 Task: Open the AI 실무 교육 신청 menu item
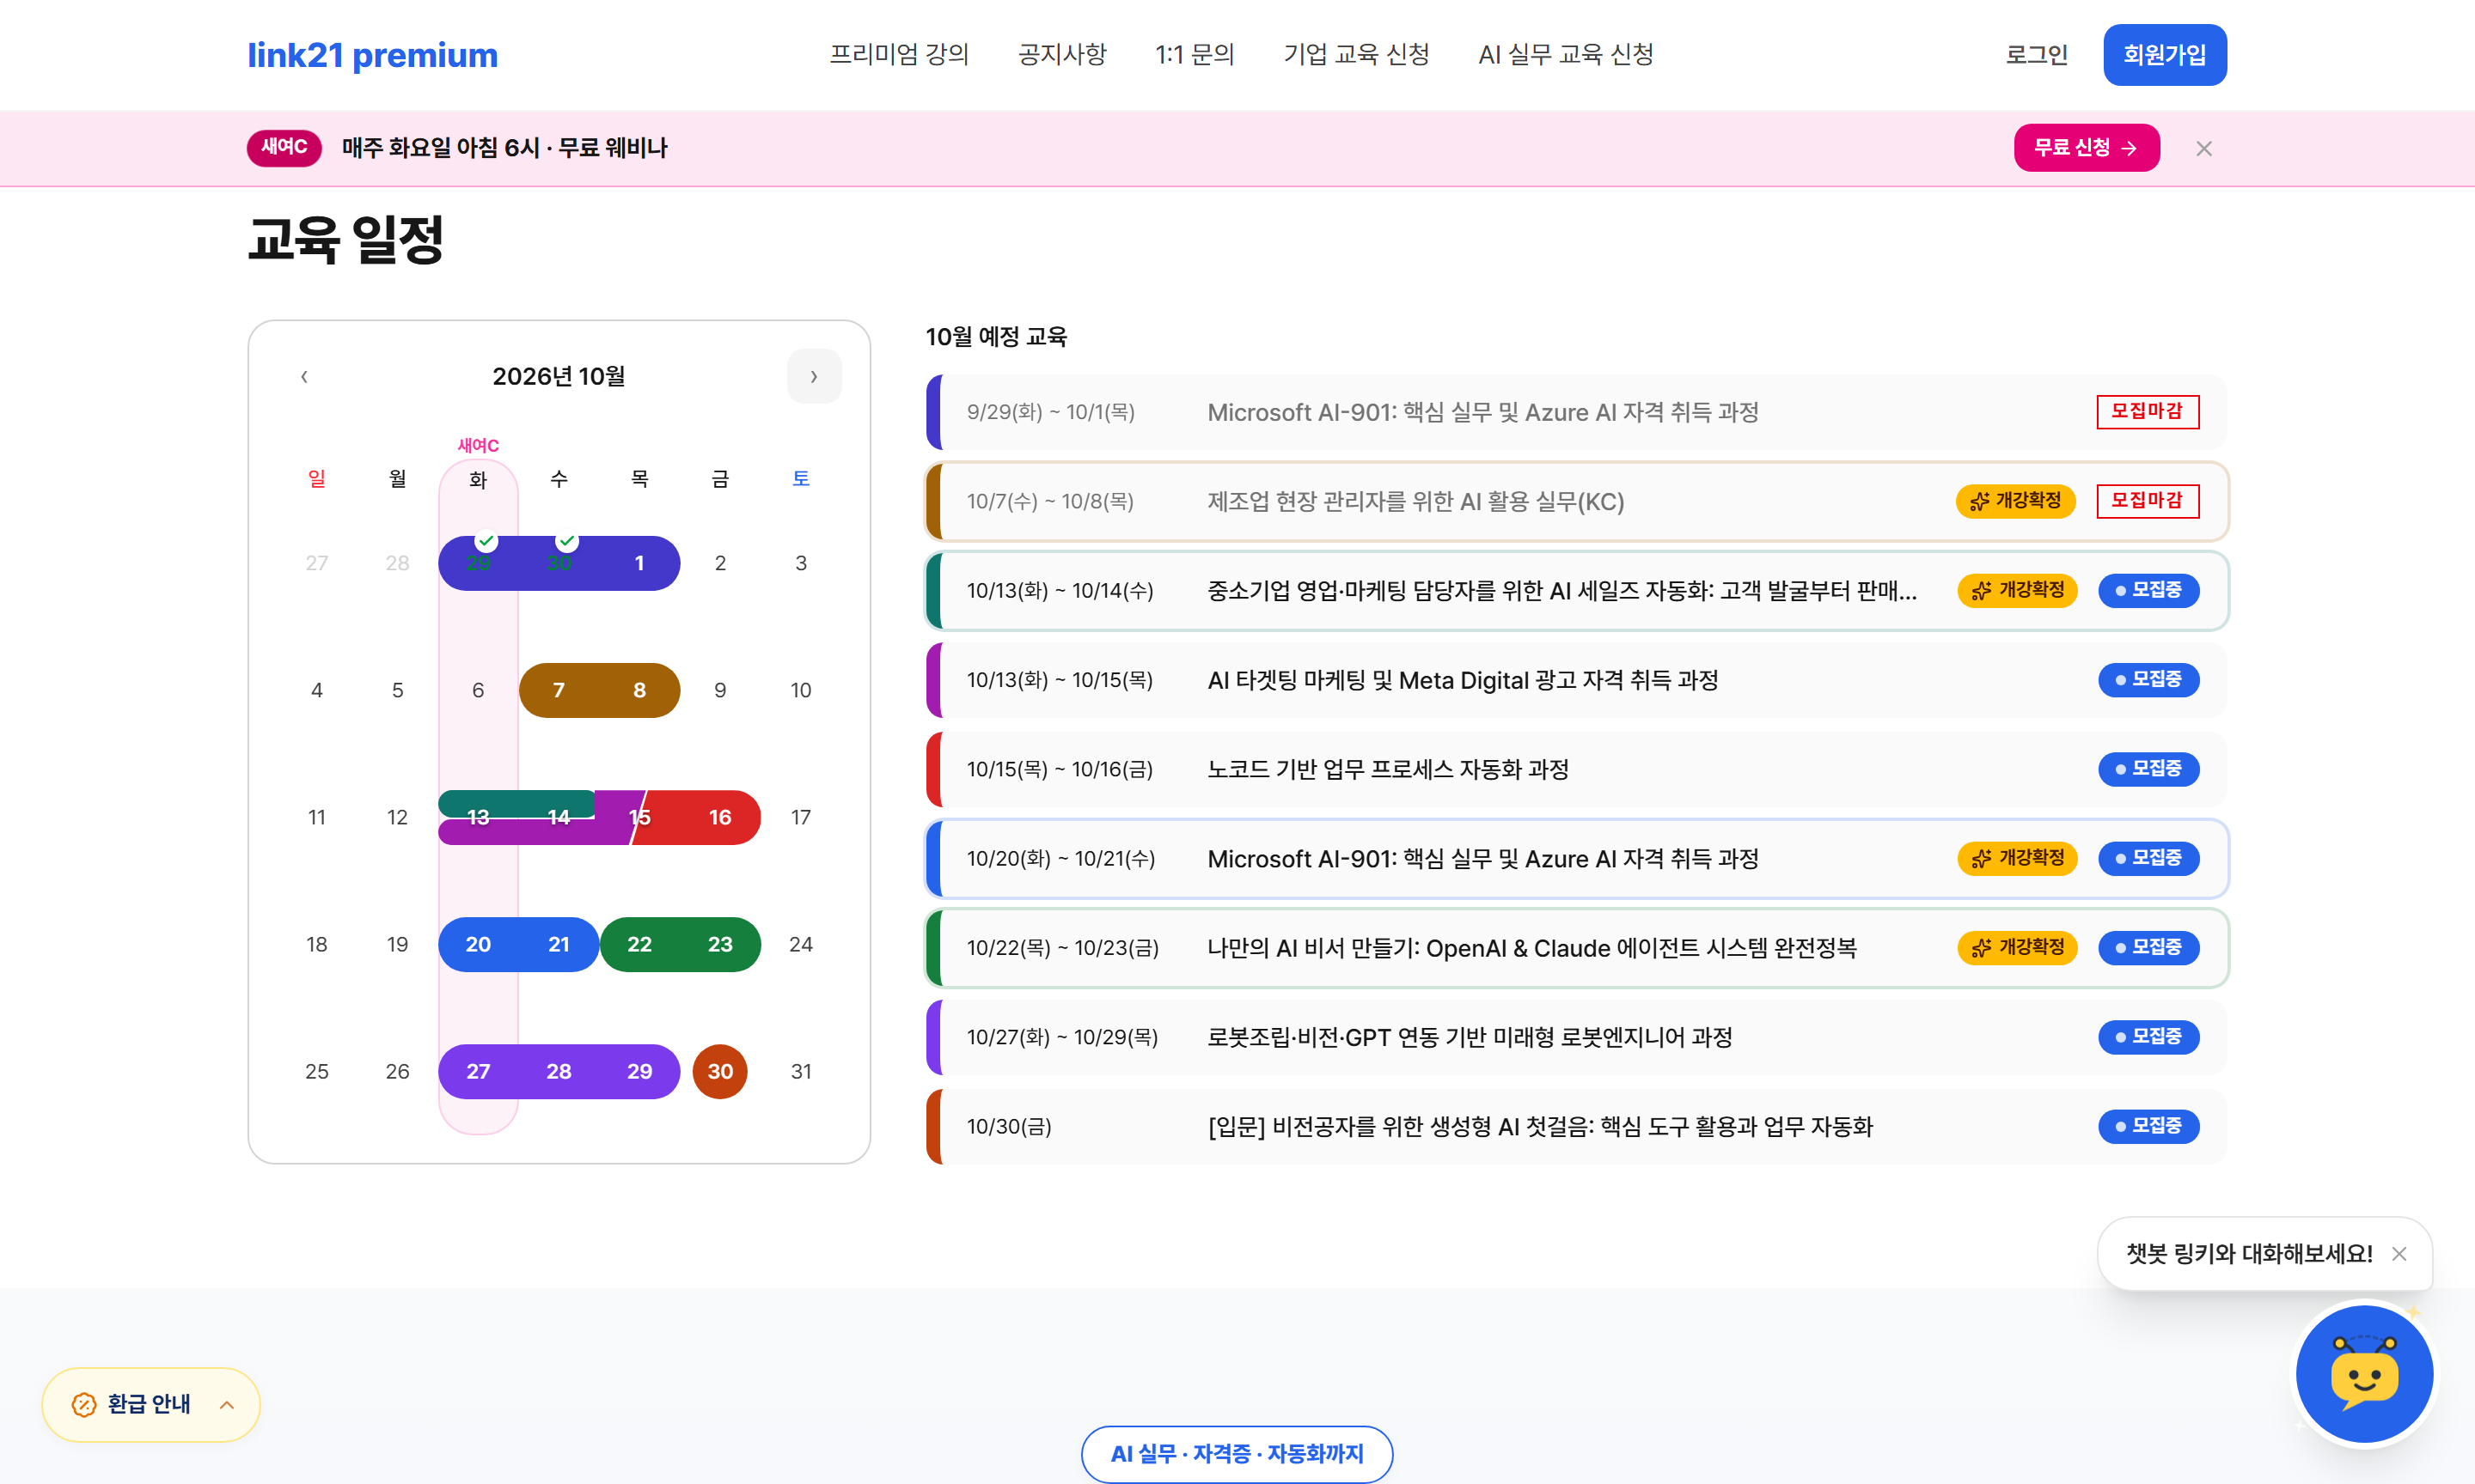(x=1566, y=54)
